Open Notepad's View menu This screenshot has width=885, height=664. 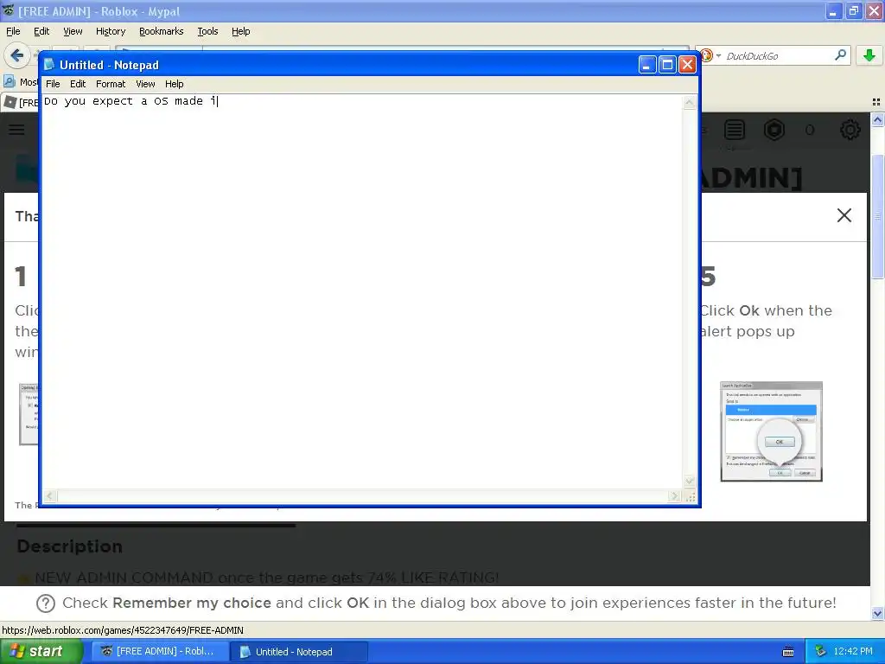click(x=145, y=84)
